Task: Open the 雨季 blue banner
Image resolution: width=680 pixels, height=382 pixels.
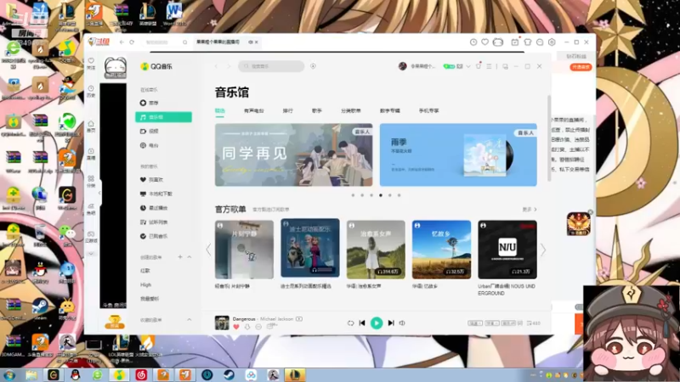Action: (458, 155)
